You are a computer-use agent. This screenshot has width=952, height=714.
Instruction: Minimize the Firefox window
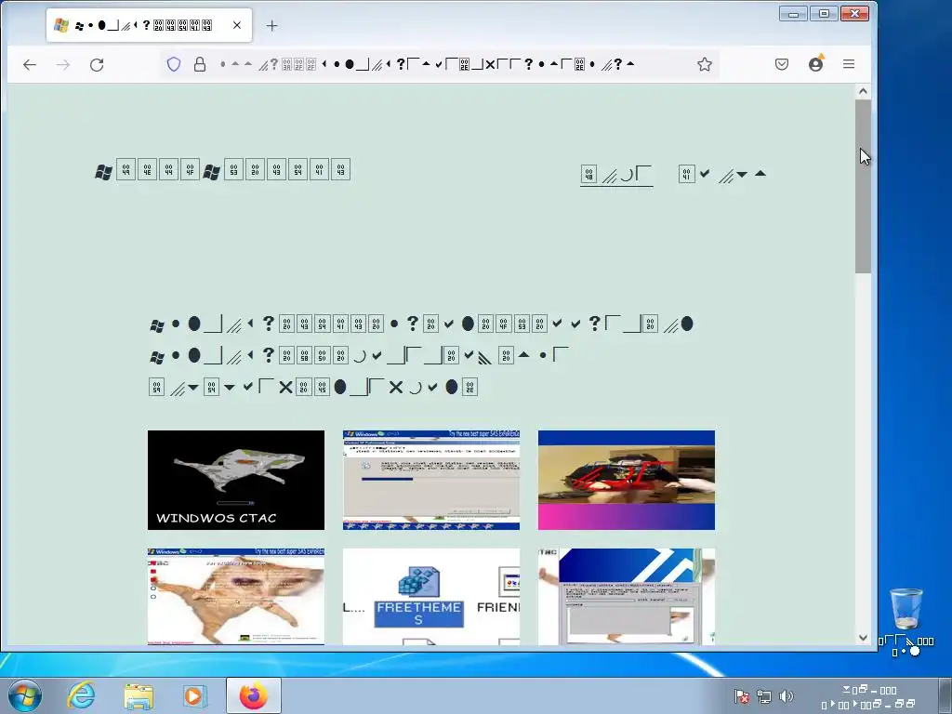(794, 13)
